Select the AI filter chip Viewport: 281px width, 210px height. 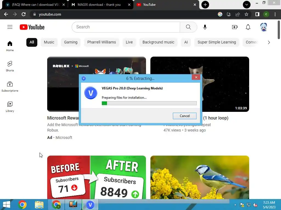pos(186,42)
